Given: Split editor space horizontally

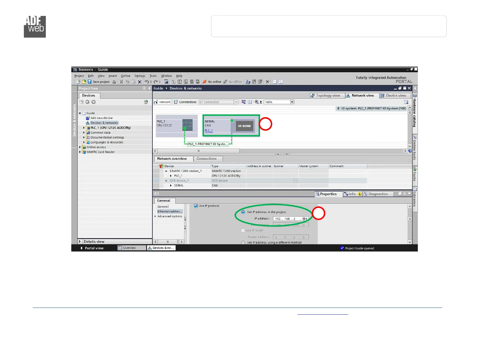Looking at the screenshot, I should point(275,82).
